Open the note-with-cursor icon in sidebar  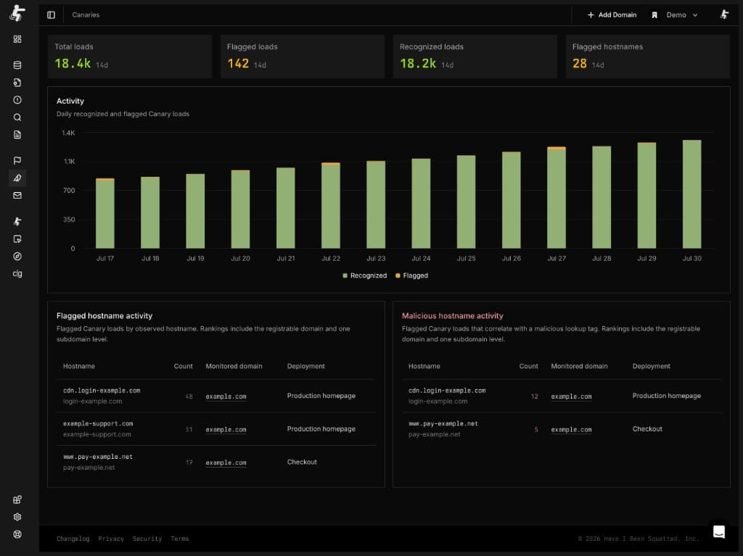click(x=17, y=238)
